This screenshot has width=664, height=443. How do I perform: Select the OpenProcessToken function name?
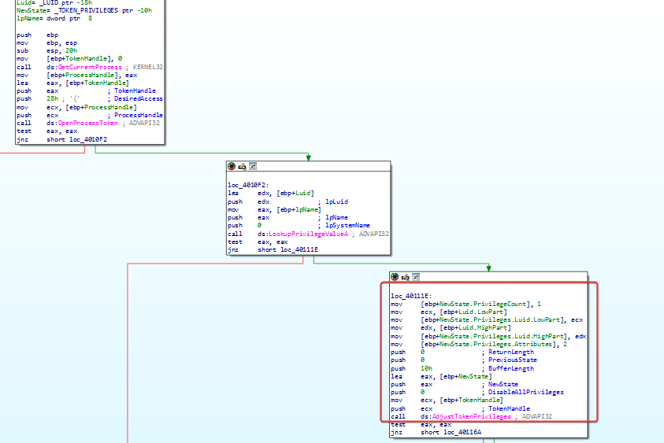tap(87, 123)
